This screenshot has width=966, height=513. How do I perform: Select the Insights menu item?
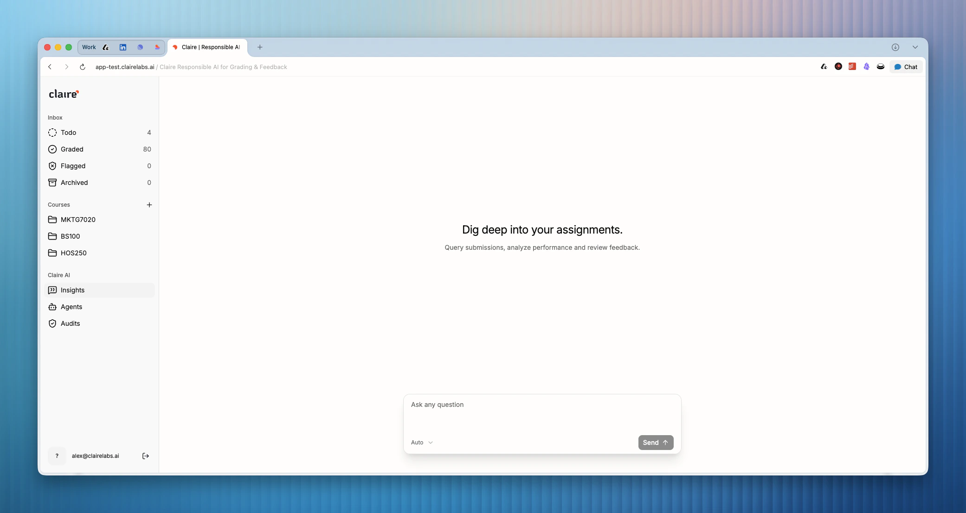[x=72, y=290]
